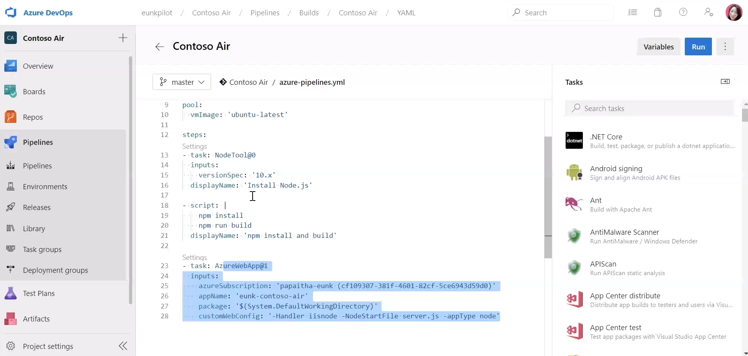748x356 pixels.
Task: Open Settings above AzureWebApp task
Action: click(x=195, y=257)
